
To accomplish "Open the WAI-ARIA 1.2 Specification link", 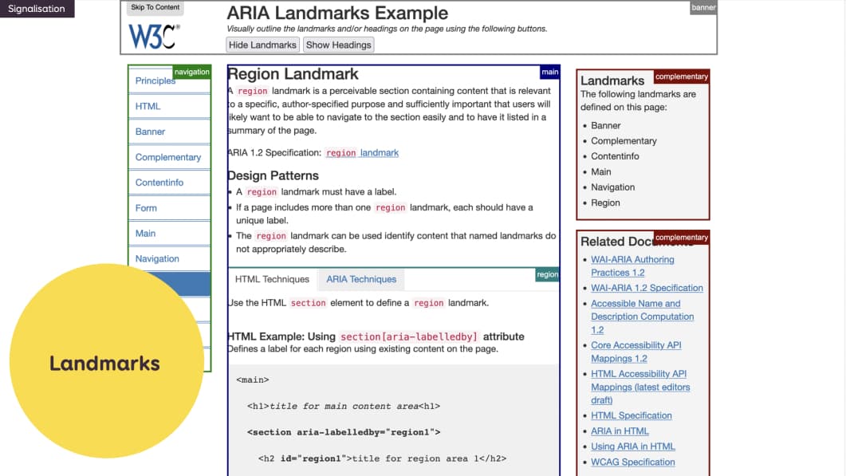I will coord(647,288).
